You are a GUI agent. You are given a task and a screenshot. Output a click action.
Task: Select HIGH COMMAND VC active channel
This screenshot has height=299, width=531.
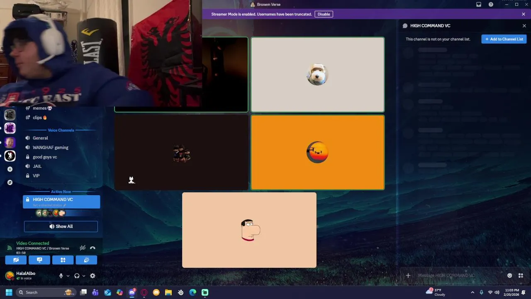pyautogui.click(x=61, y=201)
